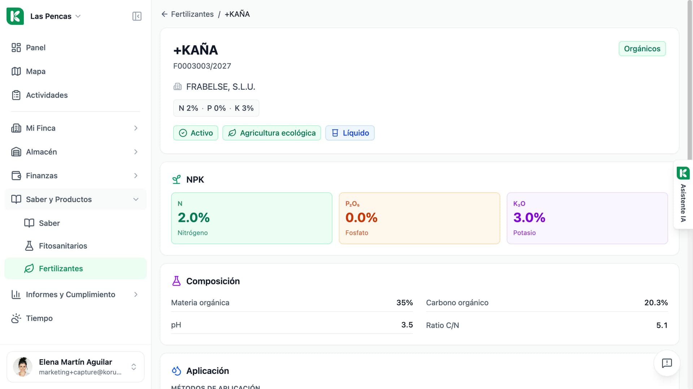Click the leaf icon in Agricultura ecológica badge

pos(232,133)
